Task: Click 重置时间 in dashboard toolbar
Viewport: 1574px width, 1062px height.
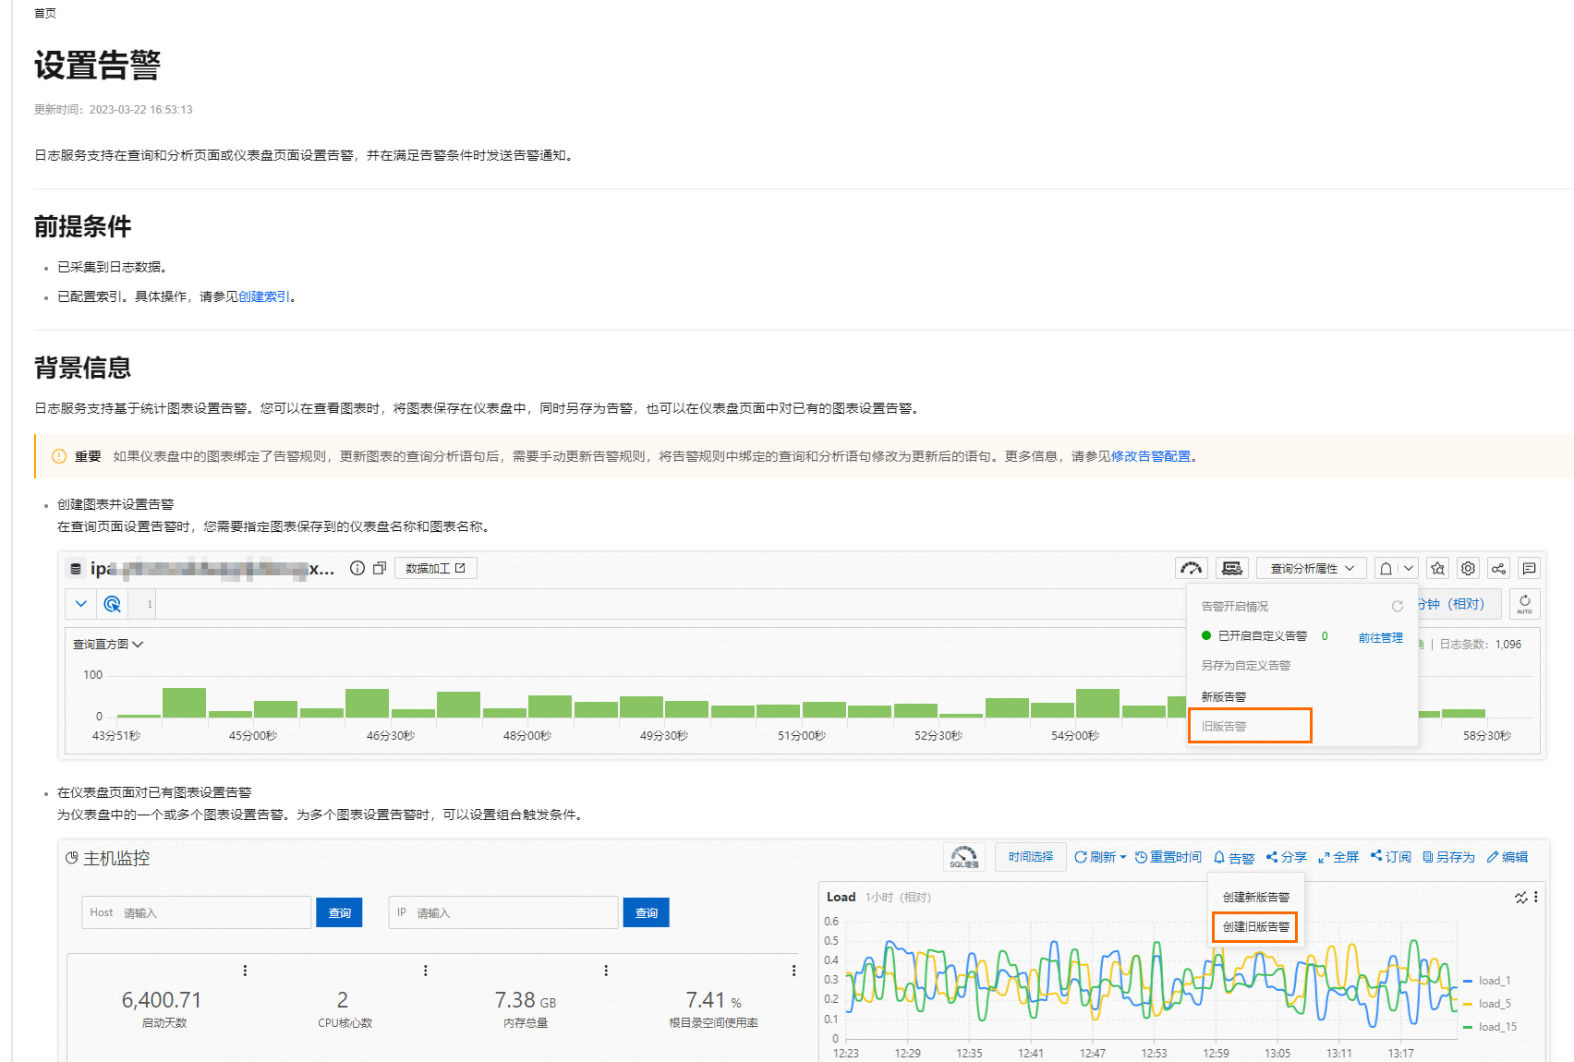Action: [1168, 858]
